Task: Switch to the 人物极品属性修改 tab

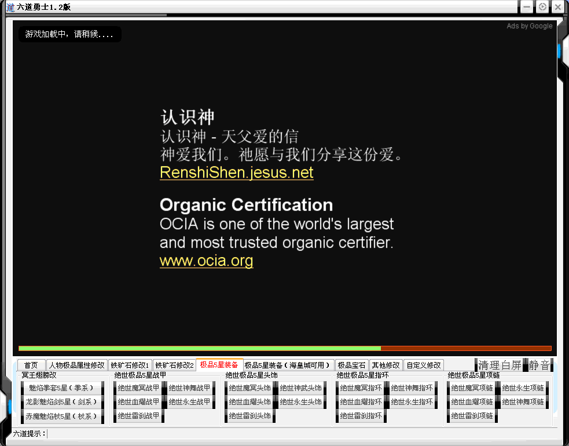Action: coord(76,365)
